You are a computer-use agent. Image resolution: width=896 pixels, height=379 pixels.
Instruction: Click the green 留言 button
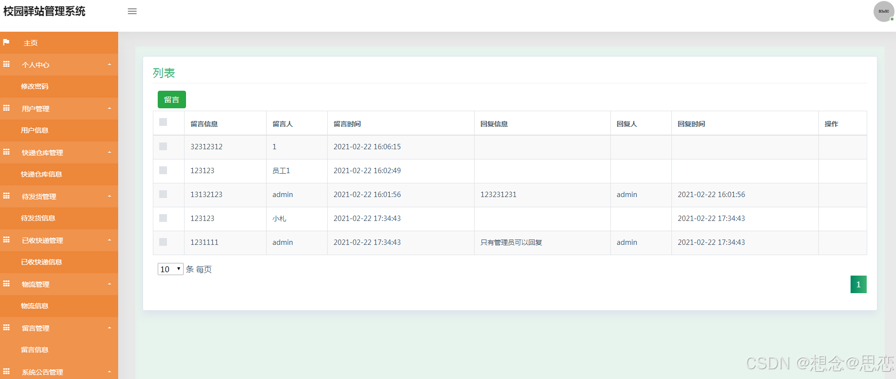172,100
